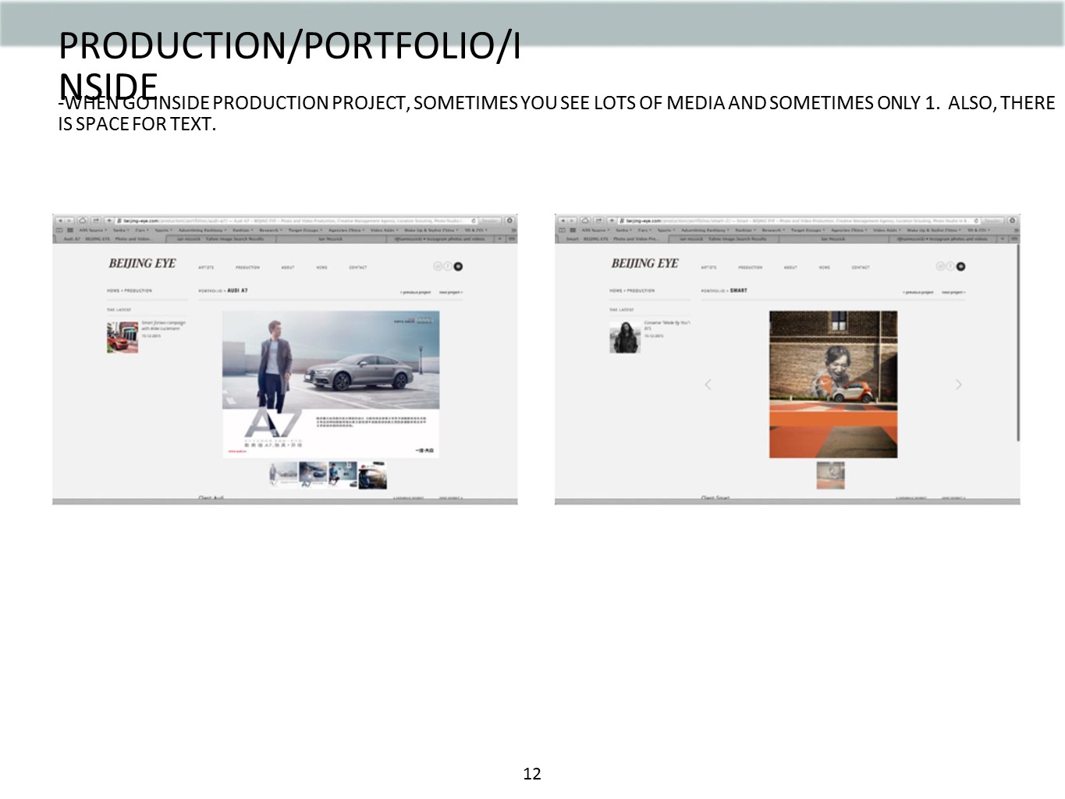Expand the Make Up & Stylist China folder in the Smart browser
Screen dimensions: 1065x799
[x=932, y=230]
